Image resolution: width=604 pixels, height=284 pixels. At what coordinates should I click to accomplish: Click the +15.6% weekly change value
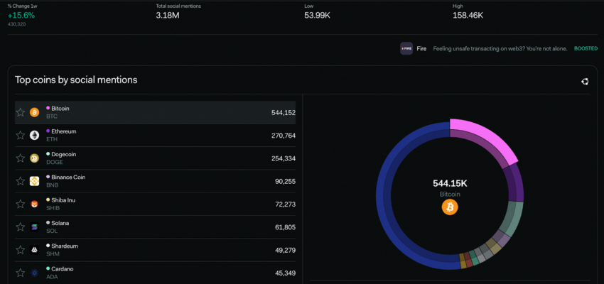pyautogui.click(x=21, y=16)
